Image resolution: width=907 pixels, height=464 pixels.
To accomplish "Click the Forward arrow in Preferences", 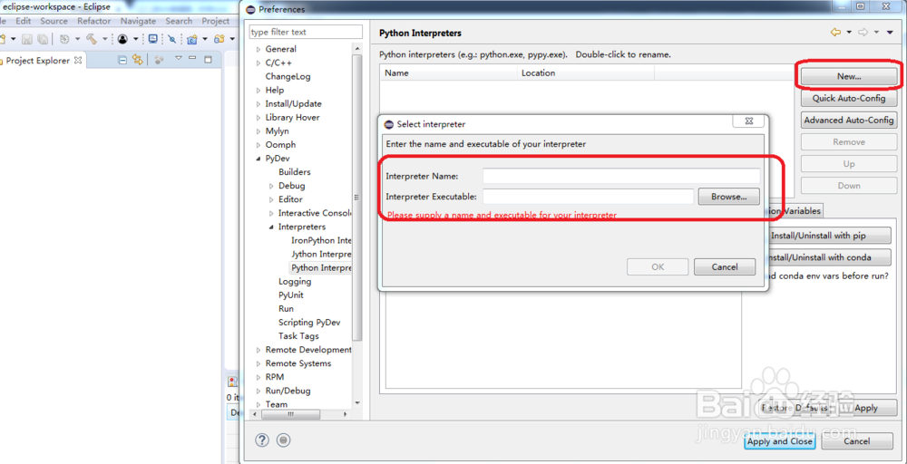I will click(863, 33).
